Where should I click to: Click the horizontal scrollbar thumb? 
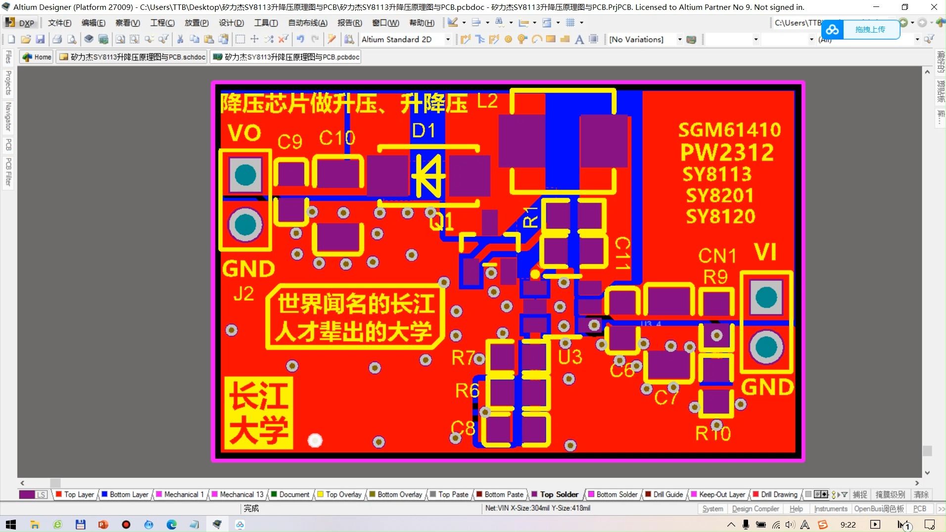55,483
